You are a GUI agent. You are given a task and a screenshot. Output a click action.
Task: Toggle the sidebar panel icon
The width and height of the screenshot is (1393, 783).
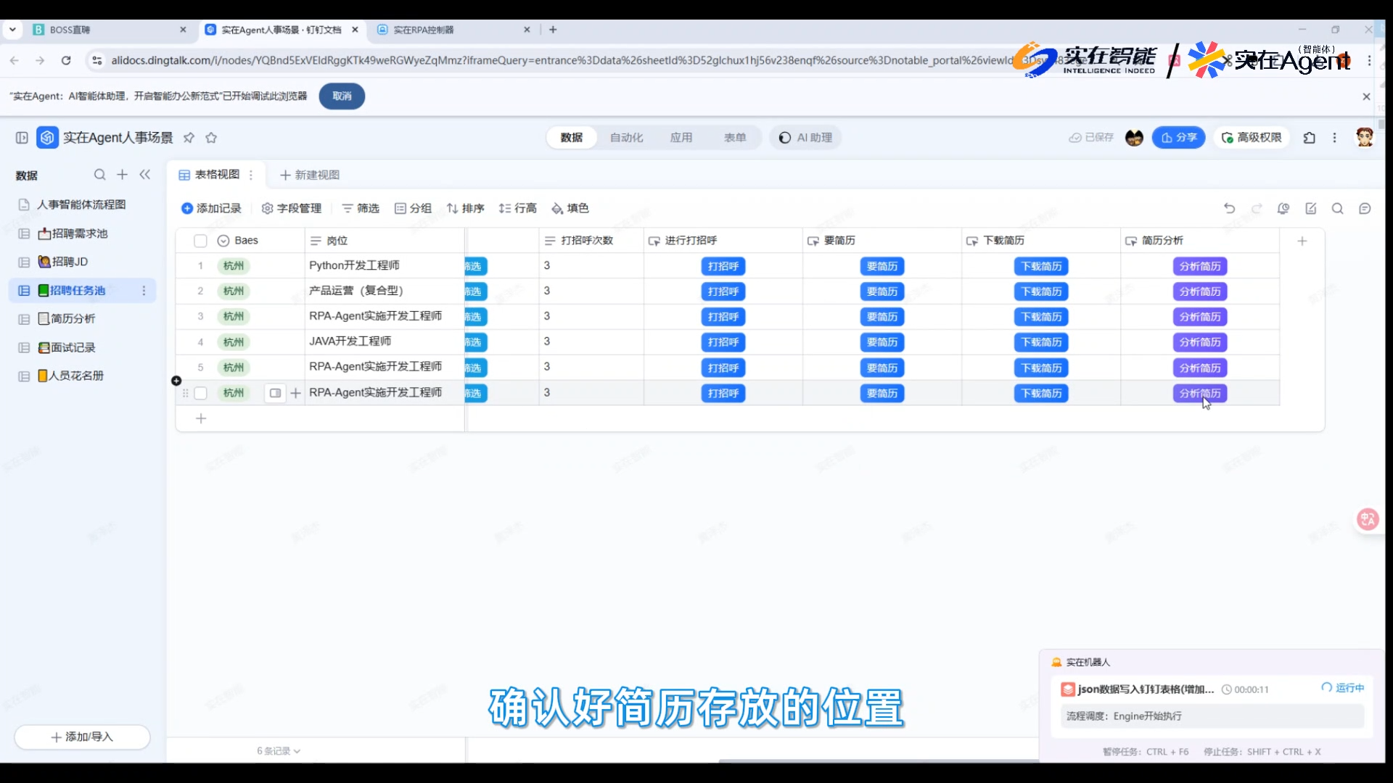[x=22, y=138]
